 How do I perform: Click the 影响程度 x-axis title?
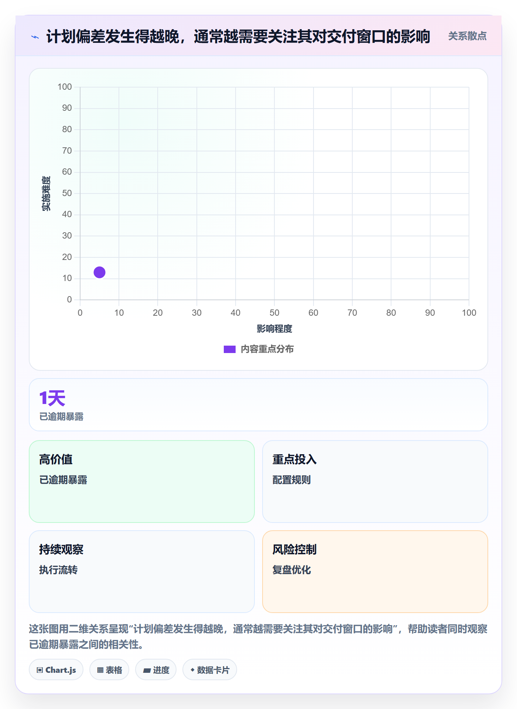click(274, 329)
